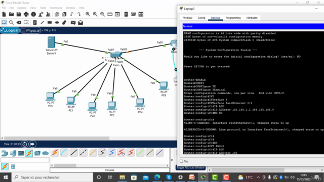The height and width of the screenshot is (182, 324).
Task: Click the PC5 computer icon
Action: click(50, 97)
